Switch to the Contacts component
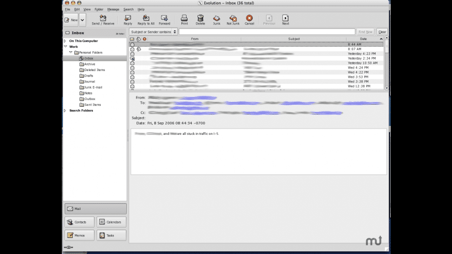 (x=79, y=222)
